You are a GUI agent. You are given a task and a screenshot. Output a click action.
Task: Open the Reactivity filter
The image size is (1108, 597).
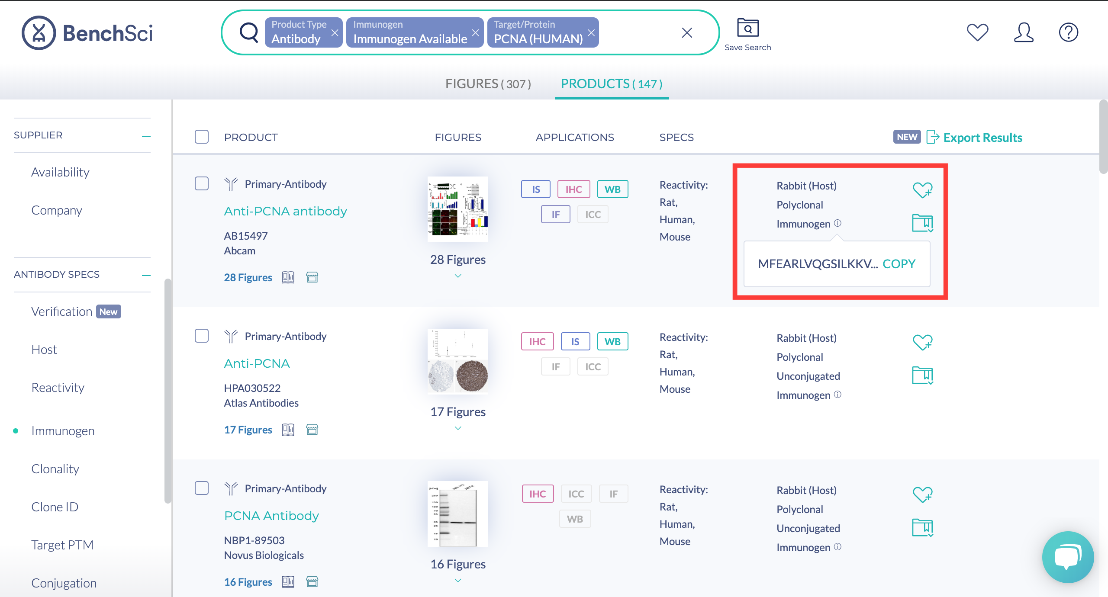(58, 388)
